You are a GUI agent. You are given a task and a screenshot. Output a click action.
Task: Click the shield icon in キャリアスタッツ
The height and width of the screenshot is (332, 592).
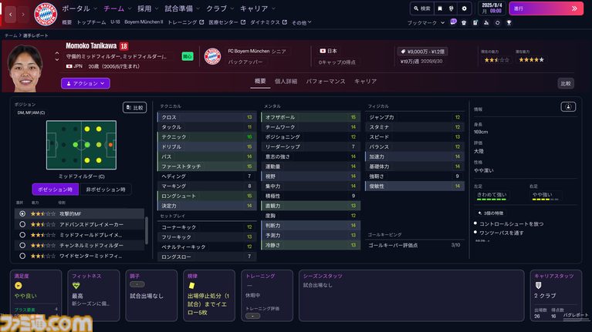click(537, 285)
